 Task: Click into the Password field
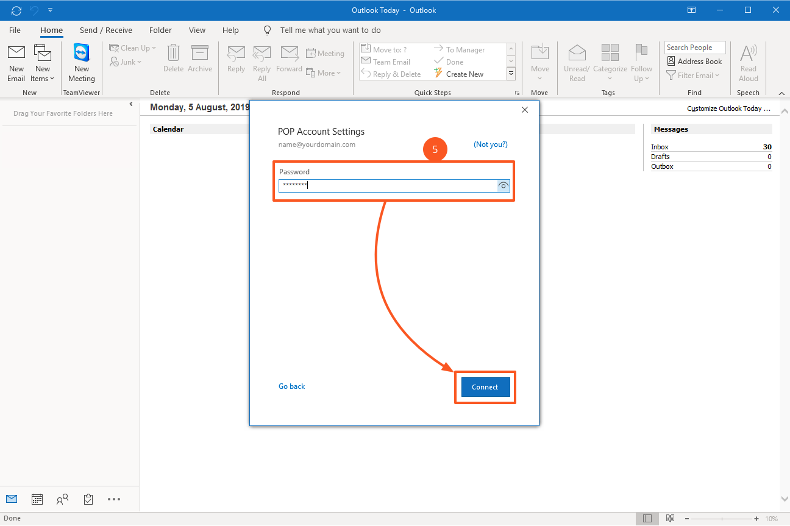pos(388,186)
